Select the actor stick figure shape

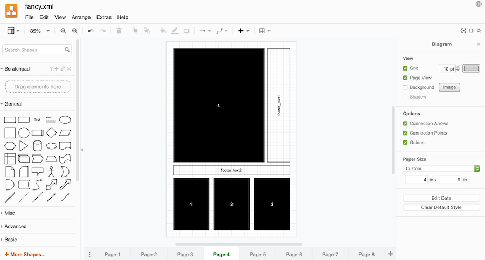51,172
